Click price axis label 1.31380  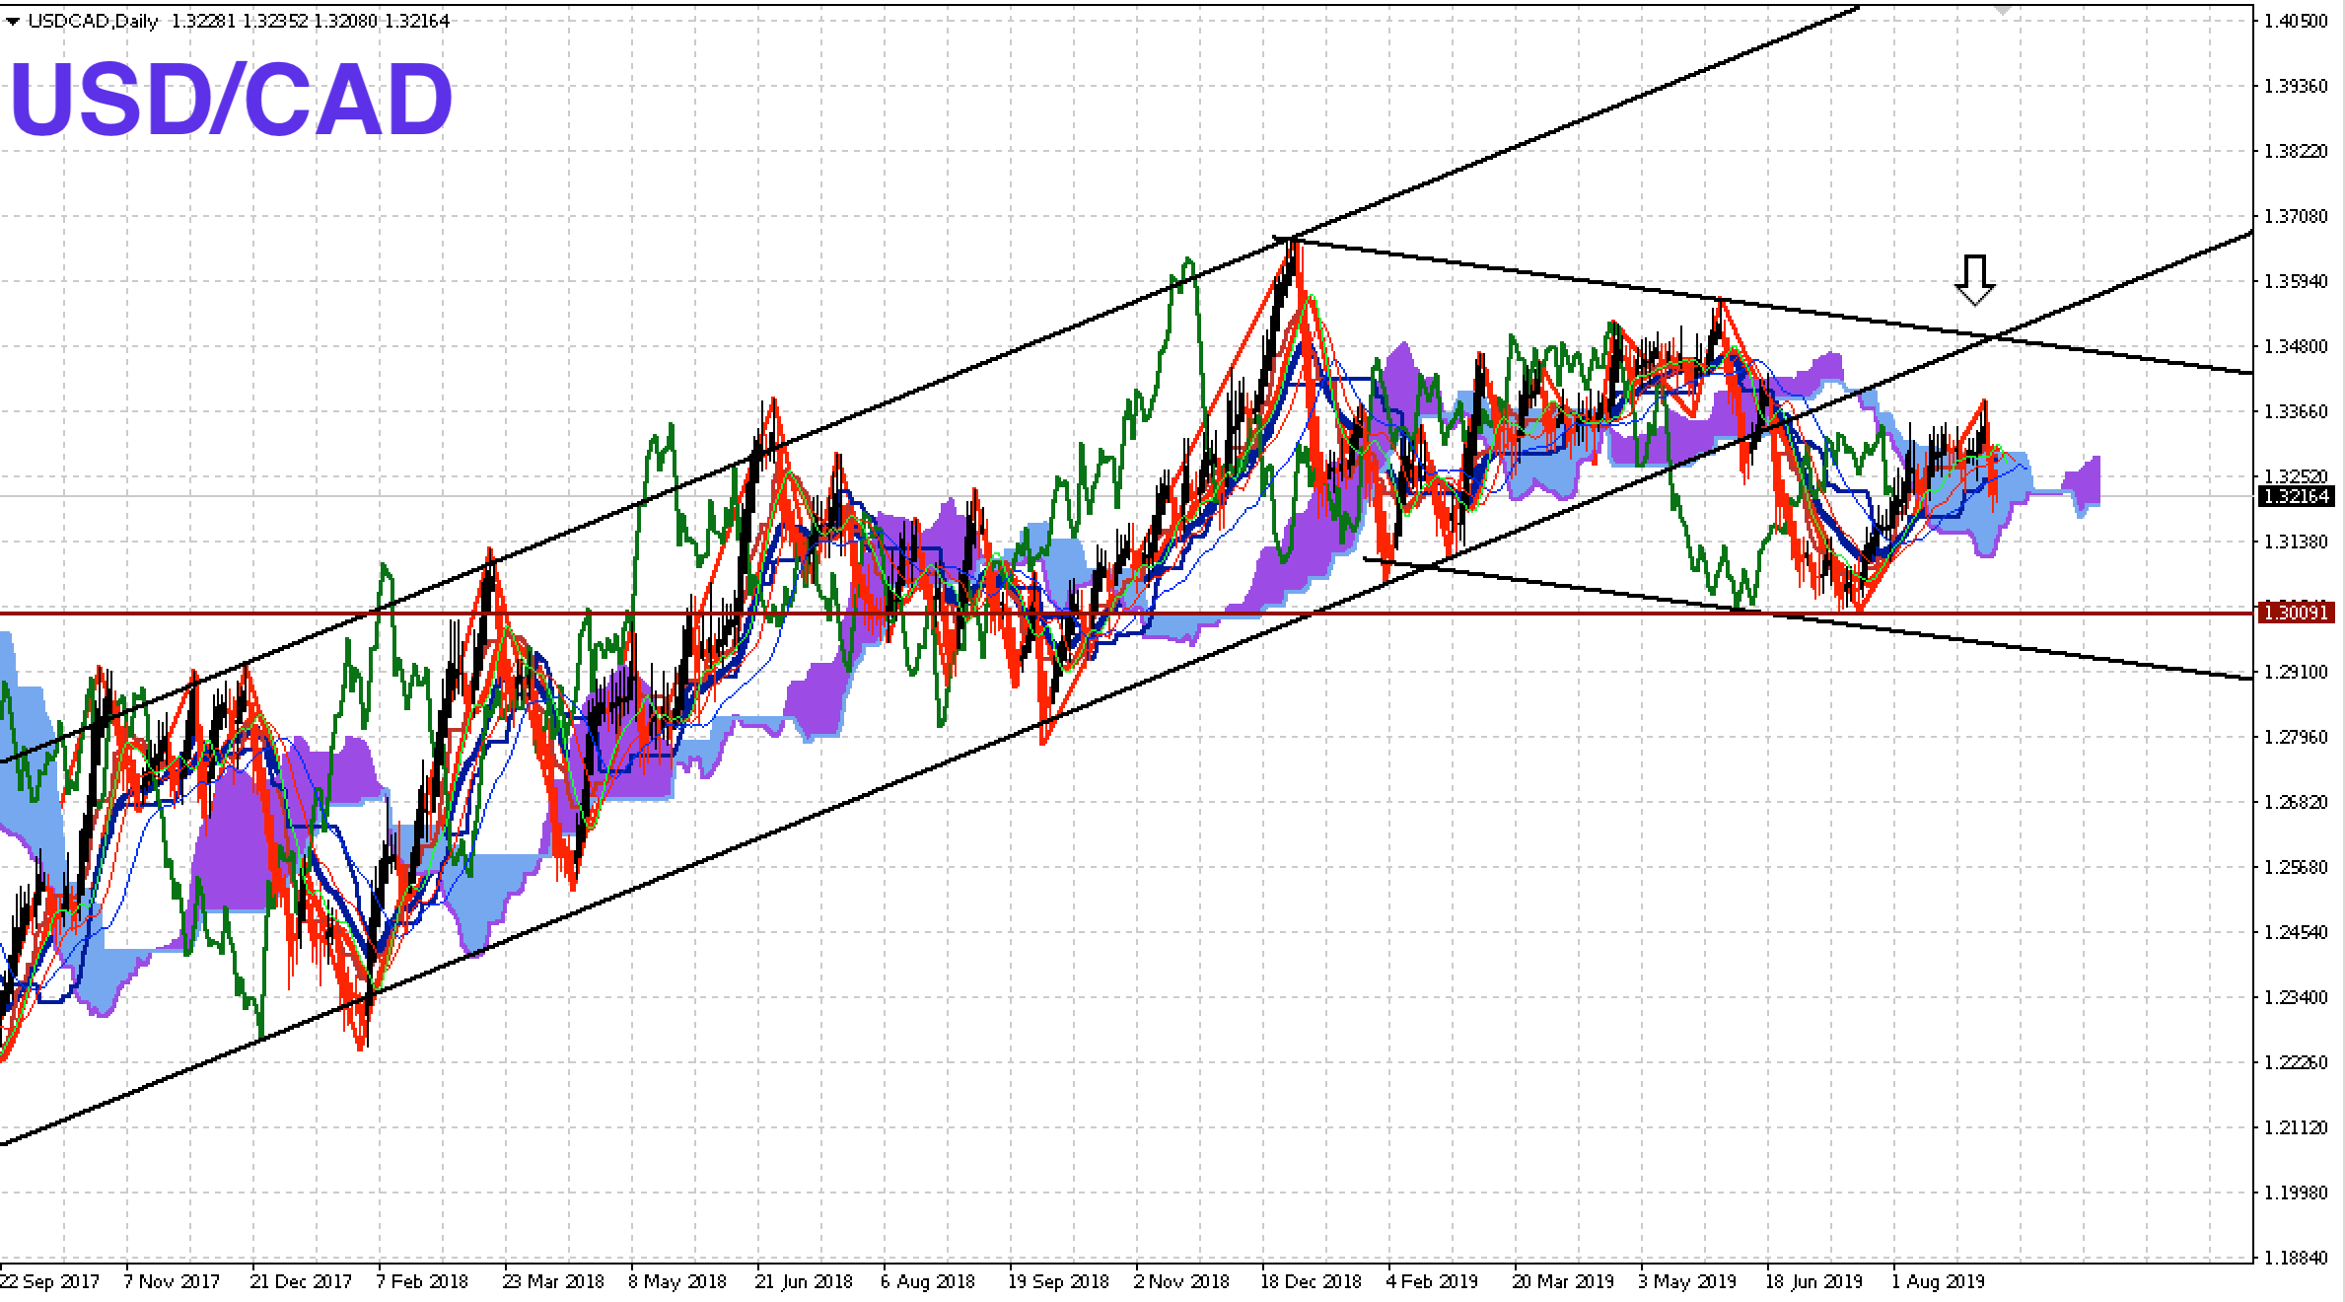[x=2298, y=542]
